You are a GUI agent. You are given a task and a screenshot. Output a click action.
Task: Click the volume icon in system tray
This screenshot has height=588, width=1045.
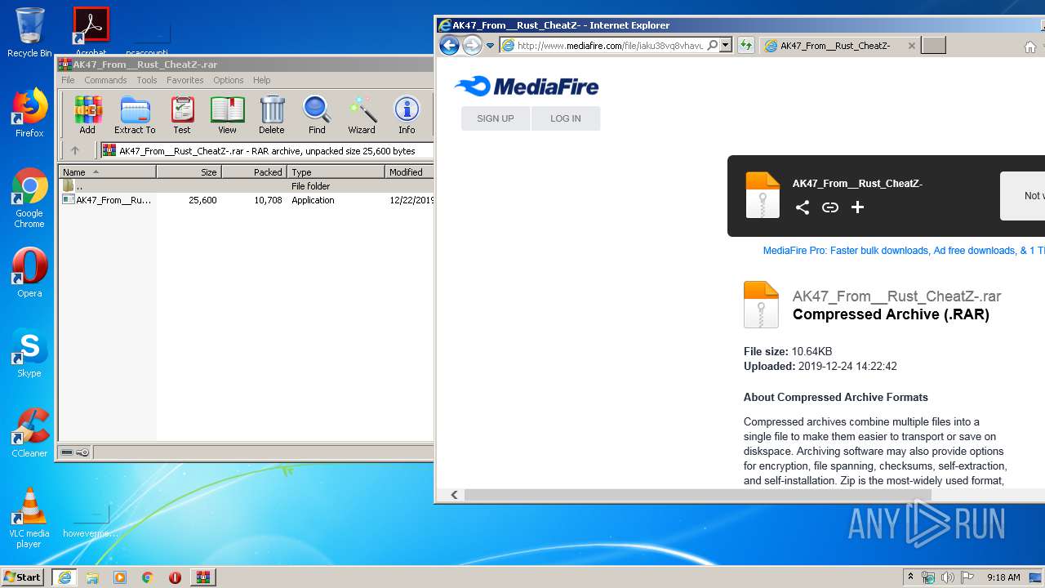click(947, 577)
